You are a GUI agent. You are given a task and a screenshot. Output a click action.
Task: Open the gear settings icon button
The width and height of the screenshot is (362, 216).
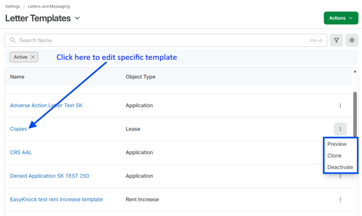352,40
